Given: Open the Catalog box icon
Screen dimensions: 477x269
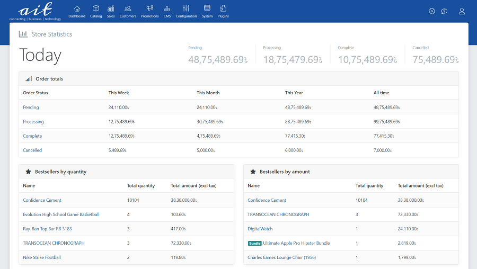Looking at the screenshot, I should point(96,8).
